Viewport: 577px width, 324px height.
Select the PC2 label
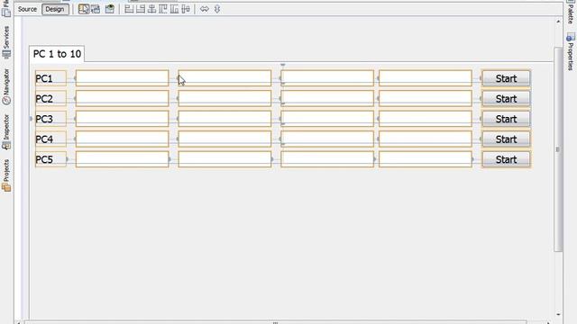click(x=50, y=99)
